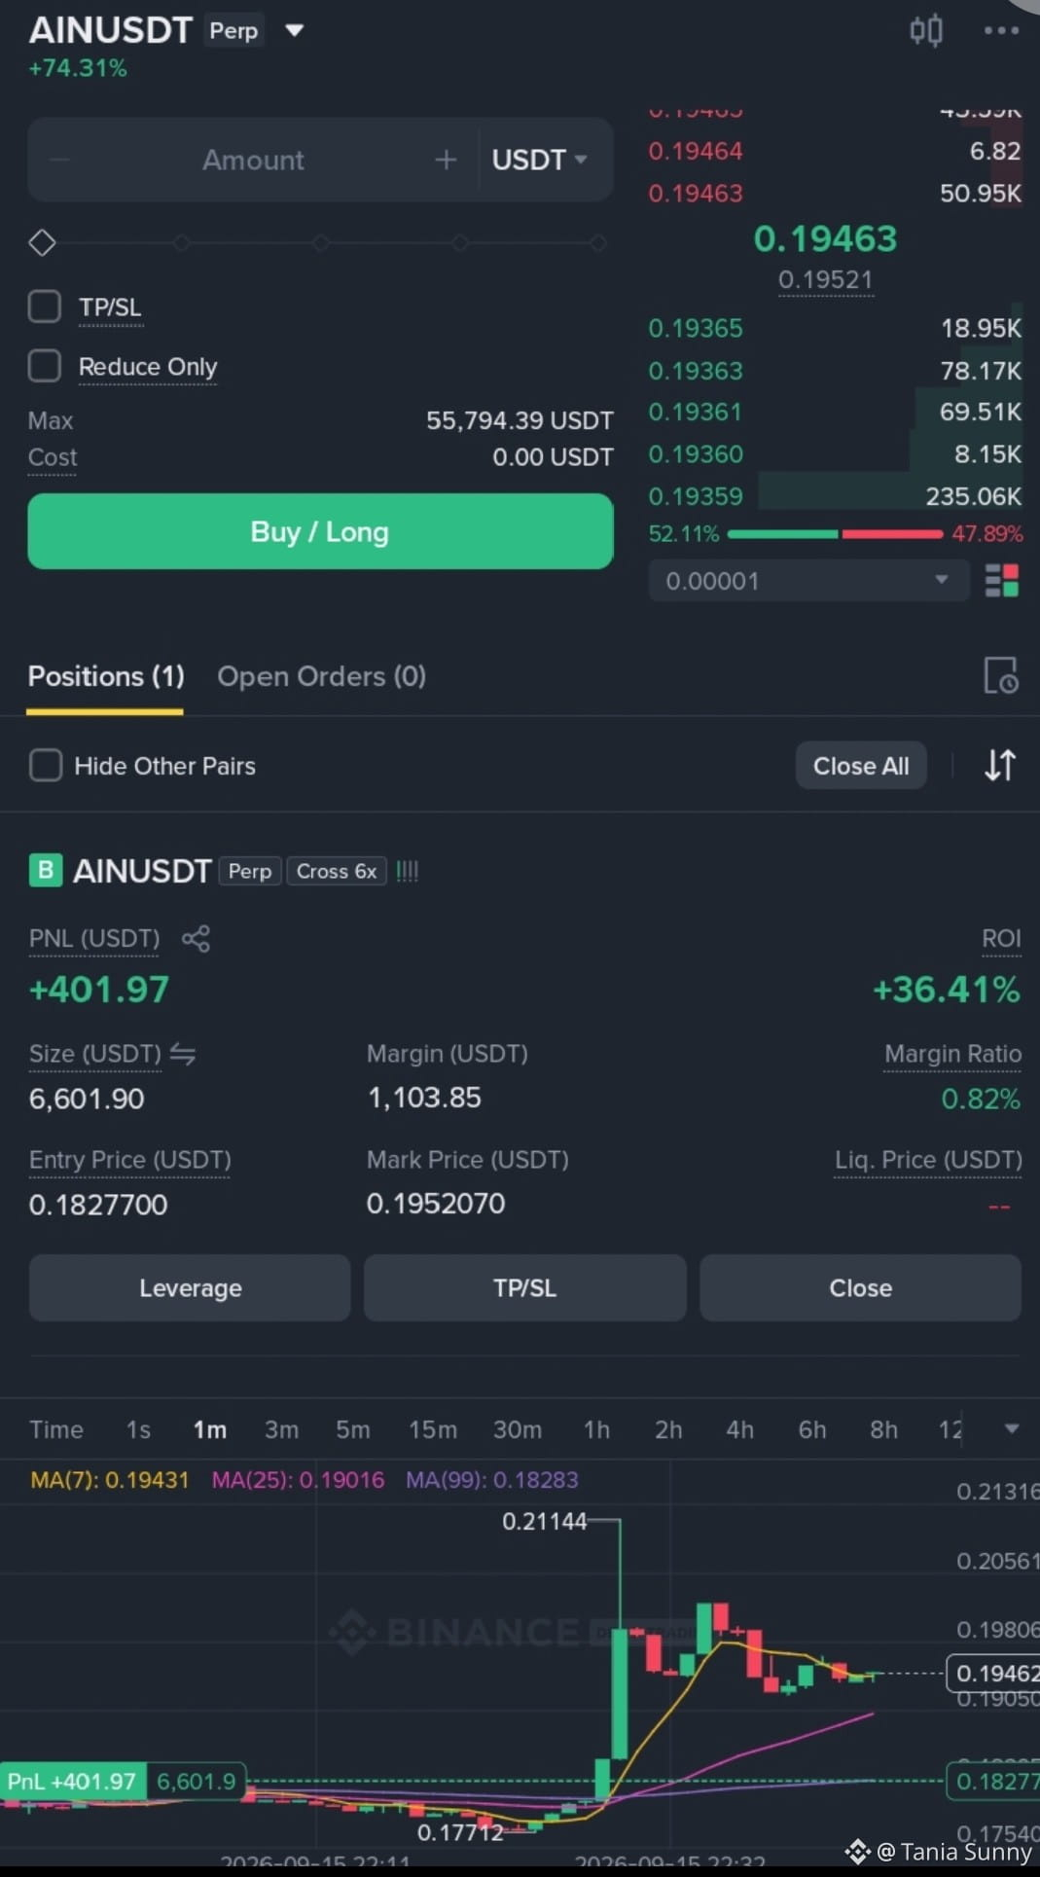This screenshot has width=1040, height=1877.
Task: Switch the order book layout icon
Action: tap(1002, 581)
